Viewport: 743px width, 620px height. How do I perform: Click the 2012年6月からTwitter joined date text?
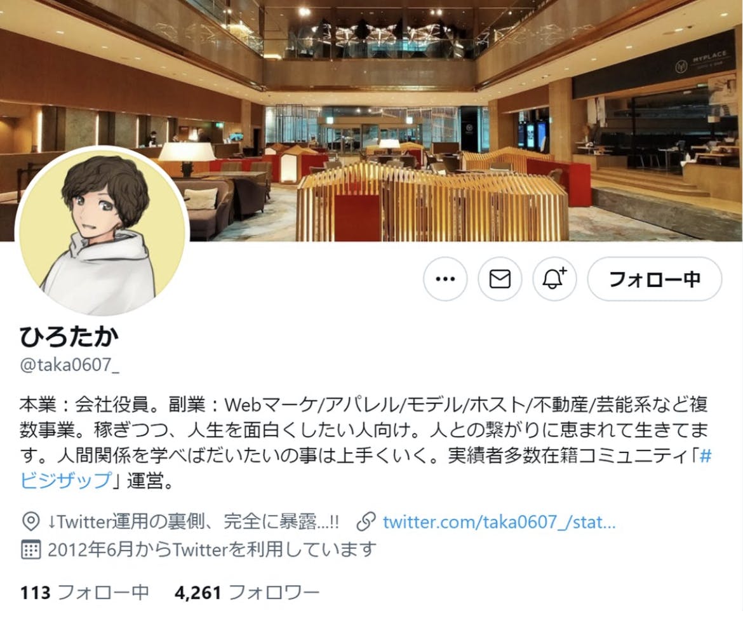[212, 550]
